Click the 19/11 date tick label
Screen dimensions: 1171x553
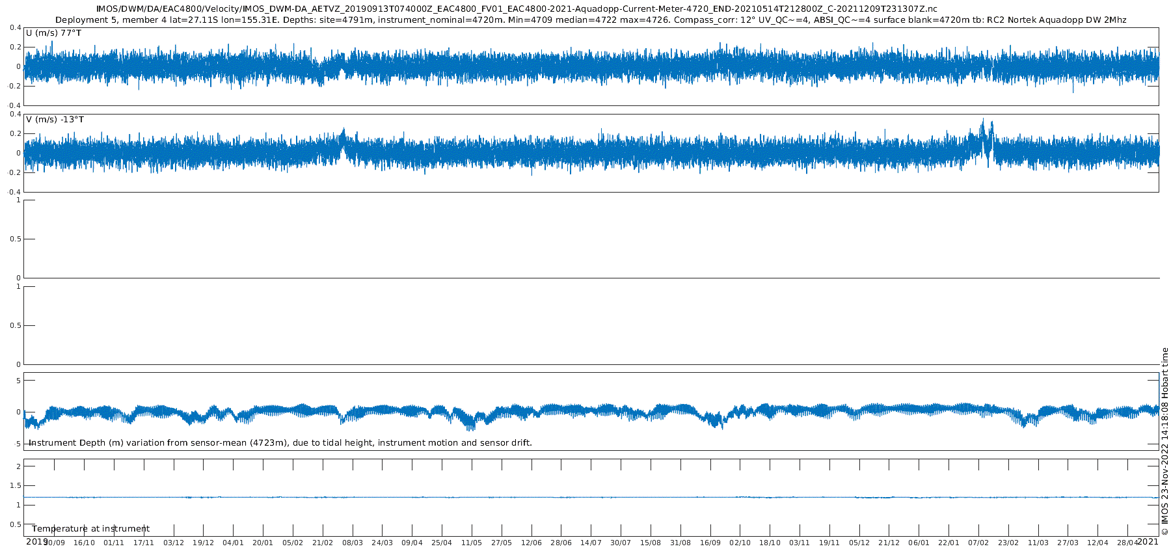[x=829, y=543]
